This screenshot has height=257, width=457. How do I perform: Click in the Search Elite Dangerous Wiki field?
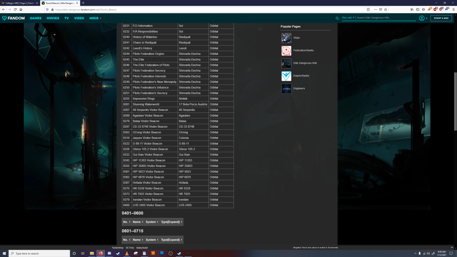tap(386, 18)
